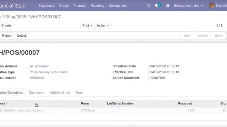The height and width of the screenshot is (127, 227).
Task: Click the Scheduled Date value
Action: 165,66
